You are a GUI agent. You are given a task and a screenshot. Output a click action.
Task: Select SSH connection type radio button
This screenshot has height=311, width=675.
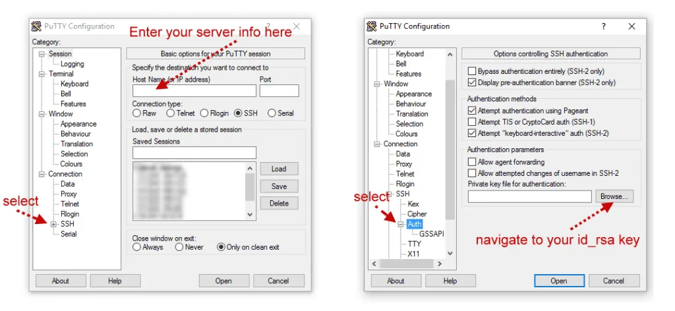237,113
